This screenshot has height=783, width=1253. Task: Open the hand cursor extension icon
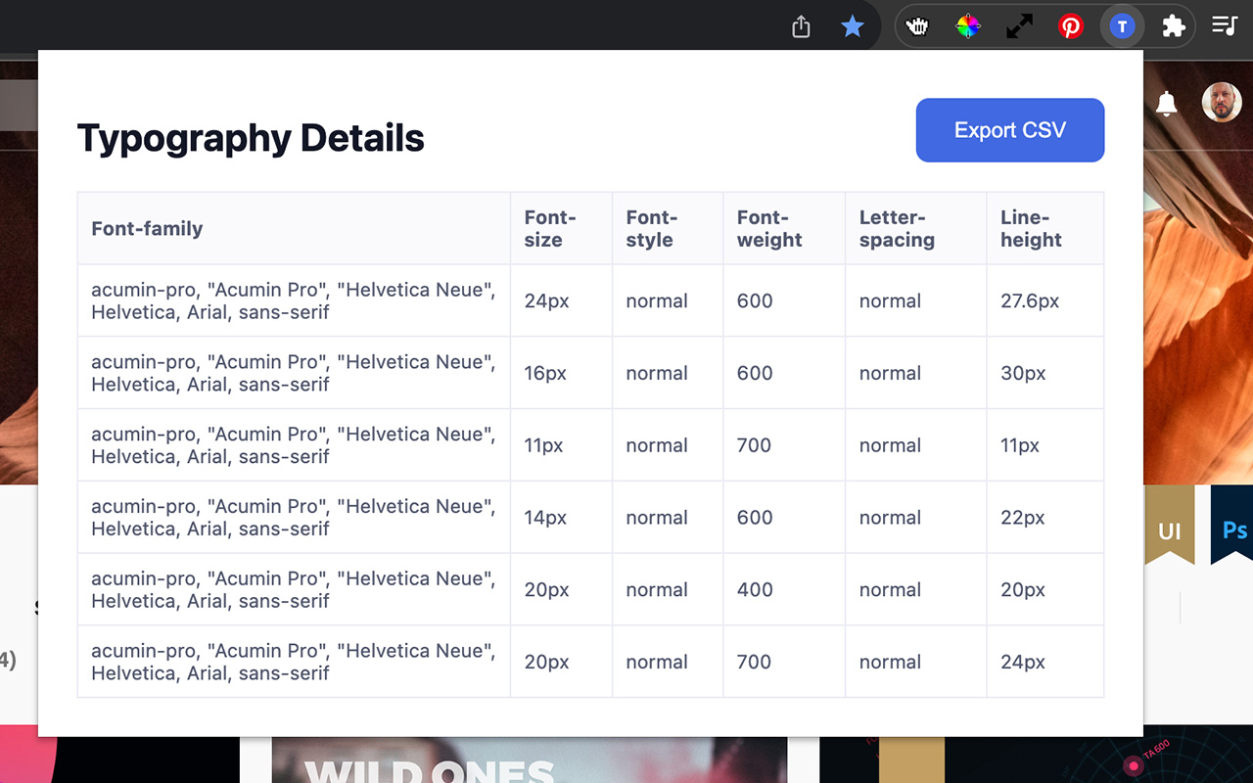tap(916, 26)
